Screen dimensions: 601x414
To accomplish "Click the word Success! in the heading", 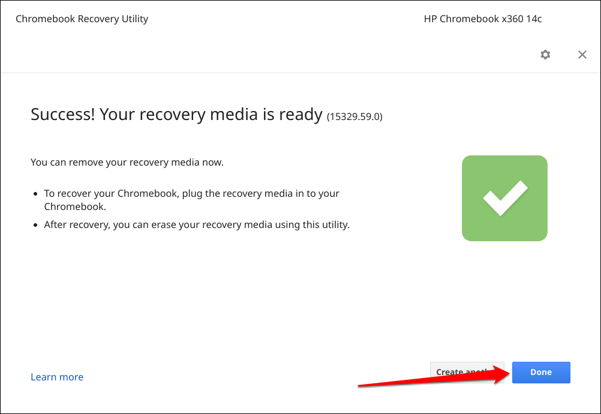I will tap(62, 114).
